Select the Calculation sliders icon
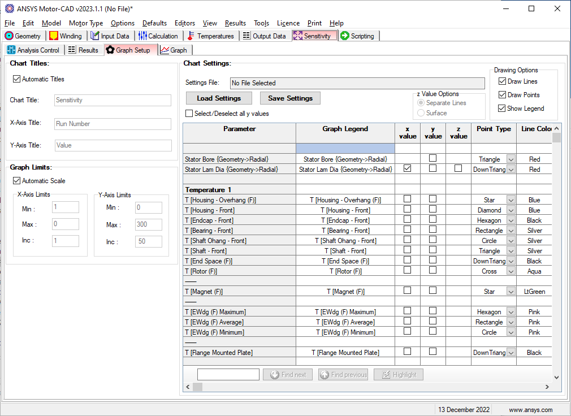This screenshot has height=416, width=571. [x=142, y=36]
